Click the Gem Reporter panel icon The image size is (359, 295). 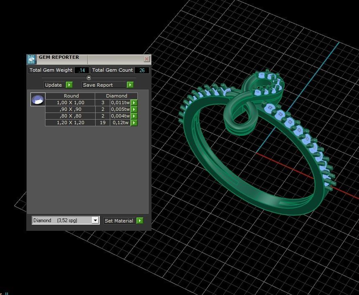(x=31, y=60)
